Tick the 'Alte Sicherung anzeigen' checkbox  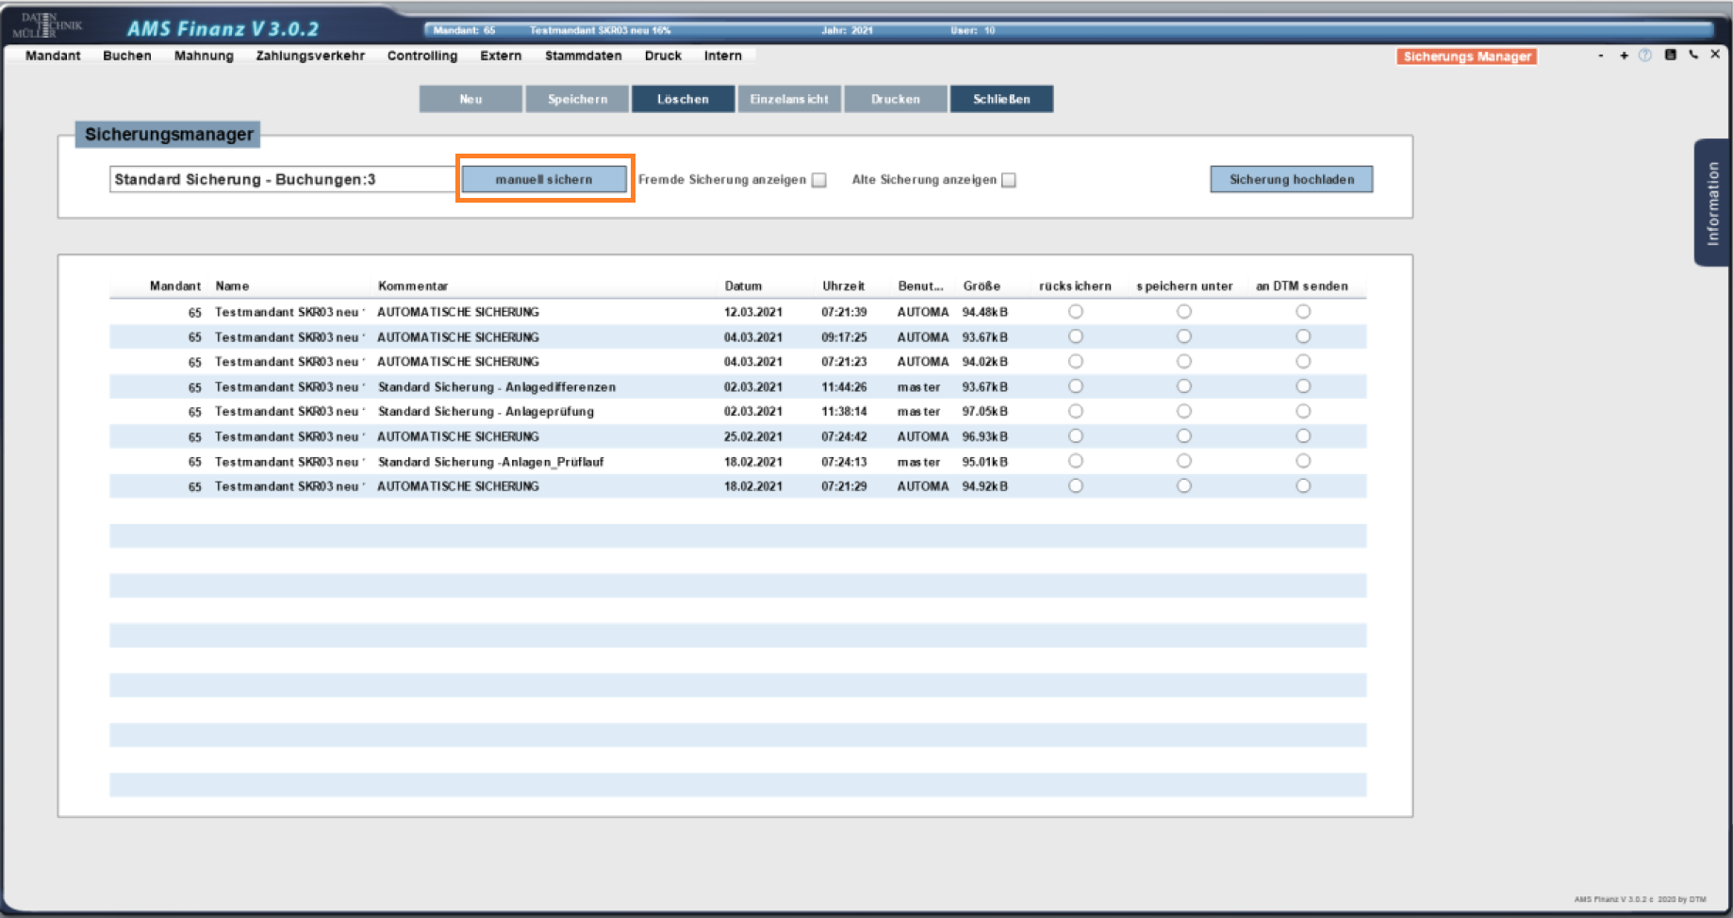pos(1009,180)
